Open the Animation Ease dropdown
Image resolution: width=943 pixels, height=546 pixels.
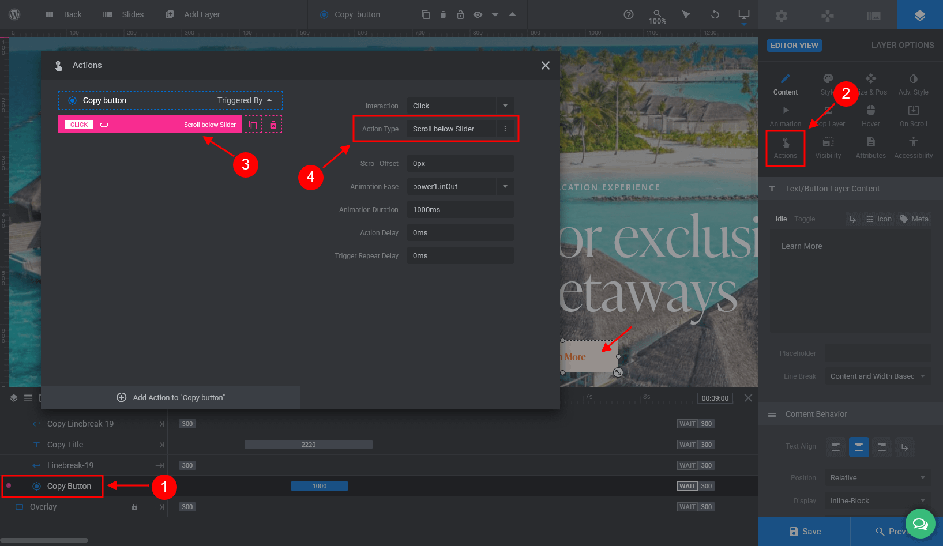(x=460, y=187)
